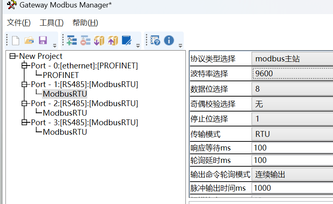Image resolution: width=333 pixels, height=204 pixels.
Task: Select the PROFINET child node
Action: point(61,75)
